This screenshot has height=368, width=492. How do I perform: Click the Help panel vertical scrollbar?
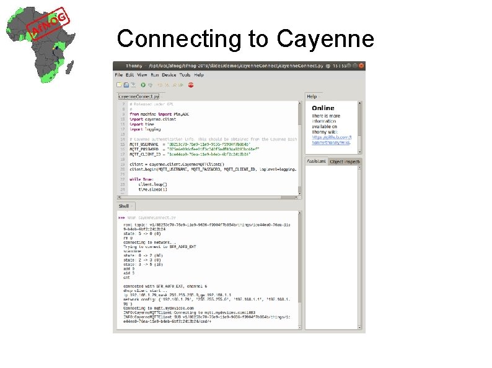(359, 127)
